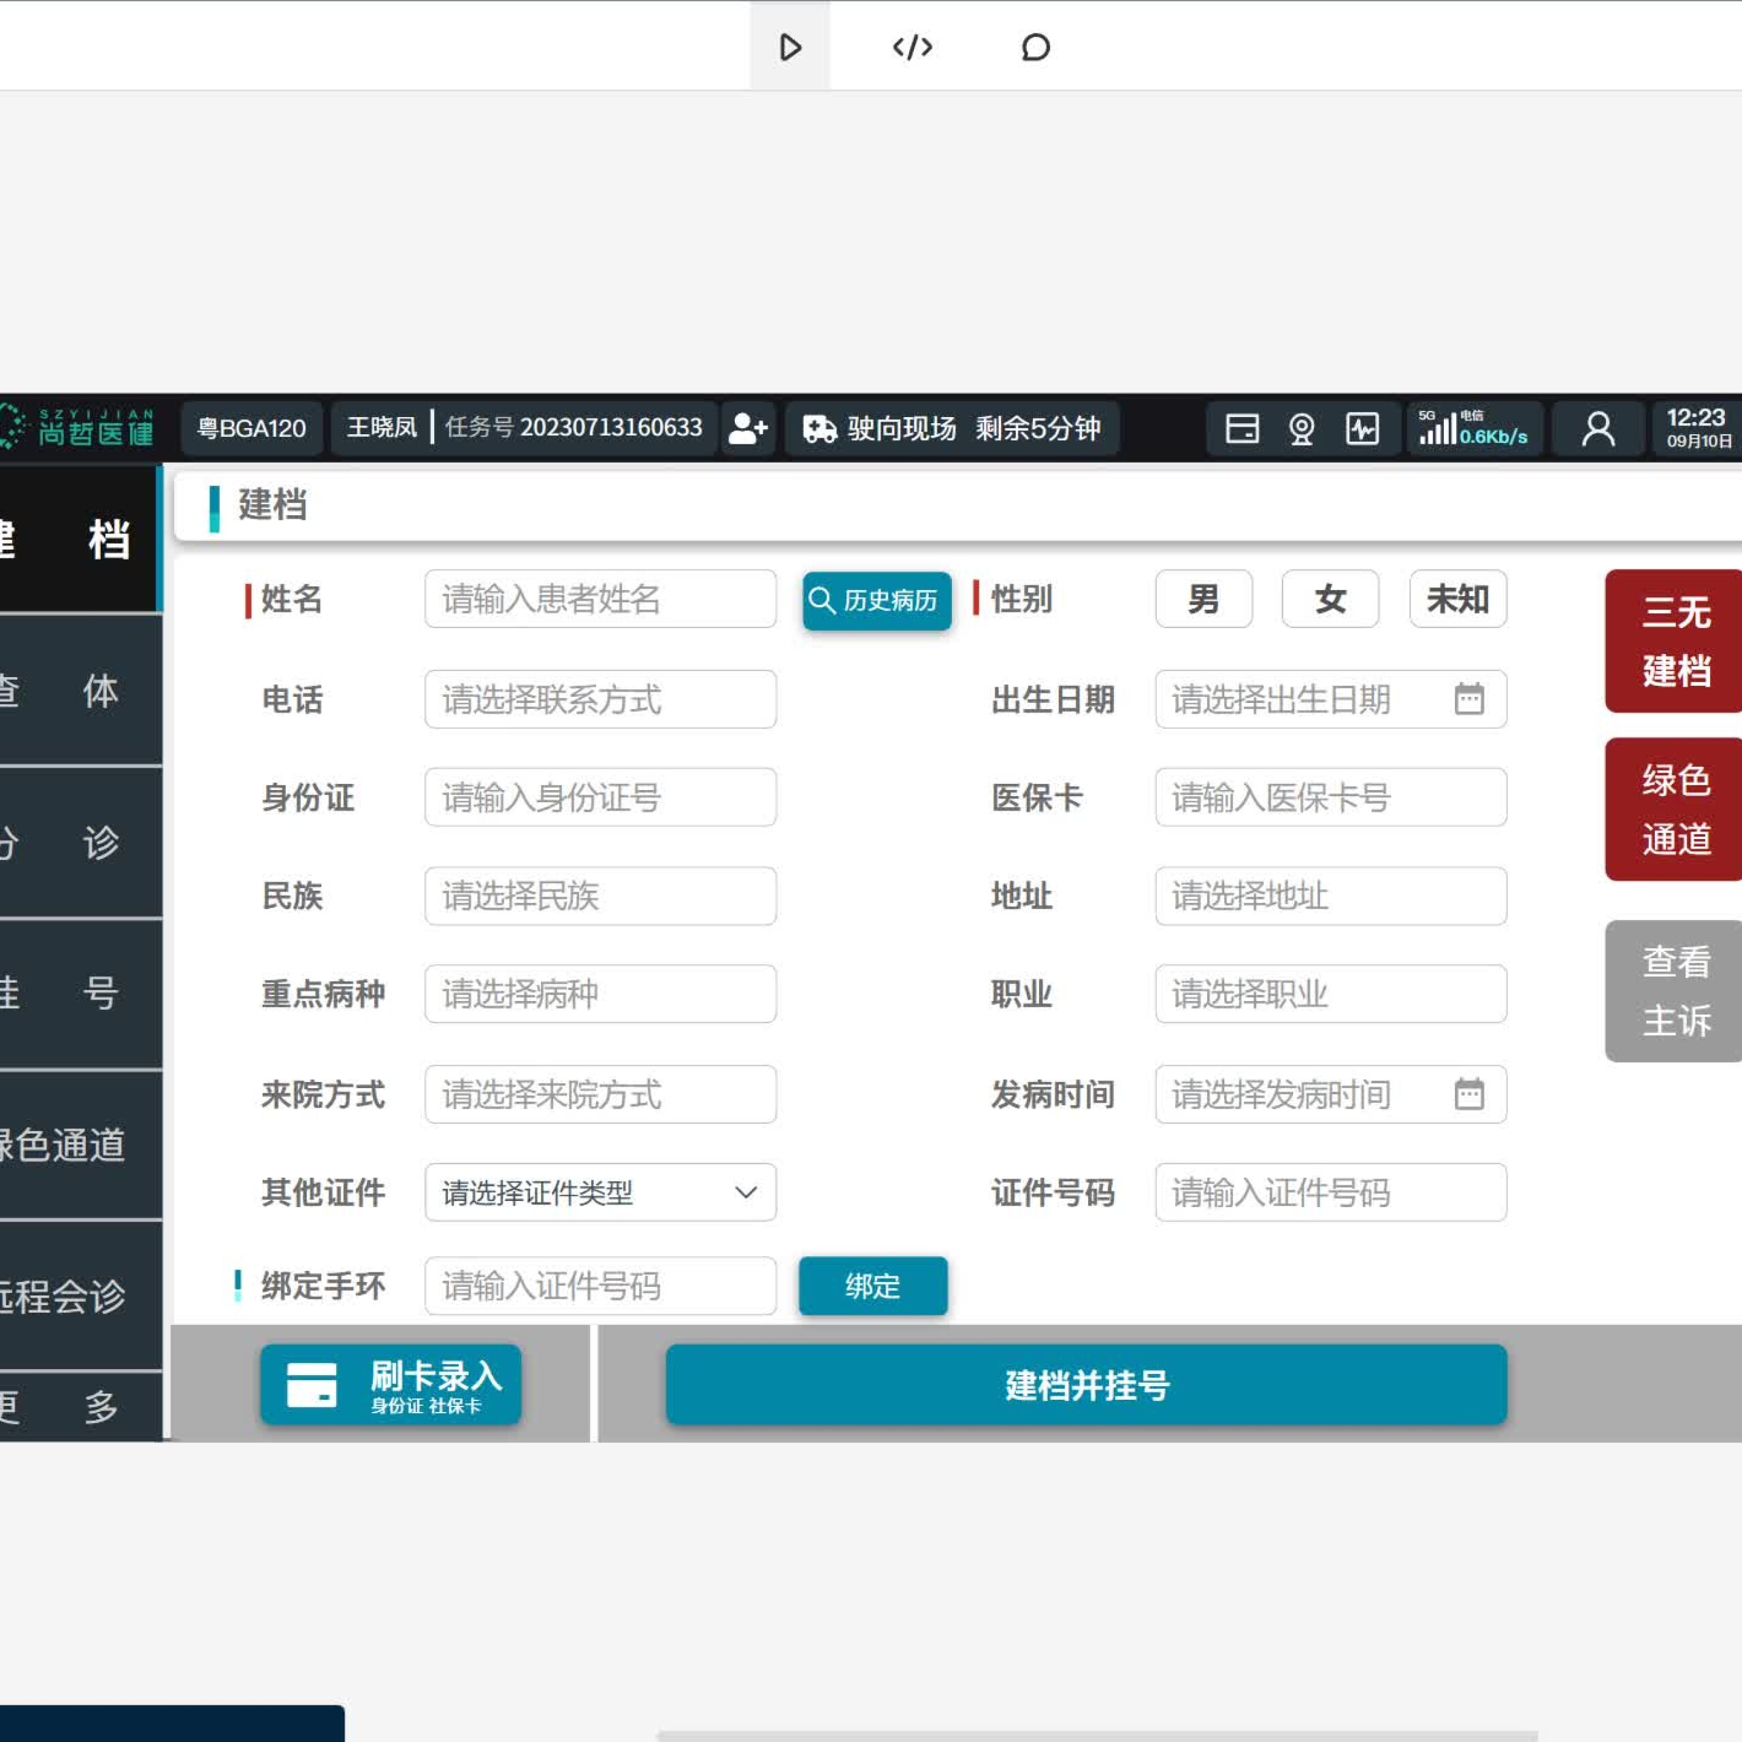Select 未知 gender option

point(1457,599)
